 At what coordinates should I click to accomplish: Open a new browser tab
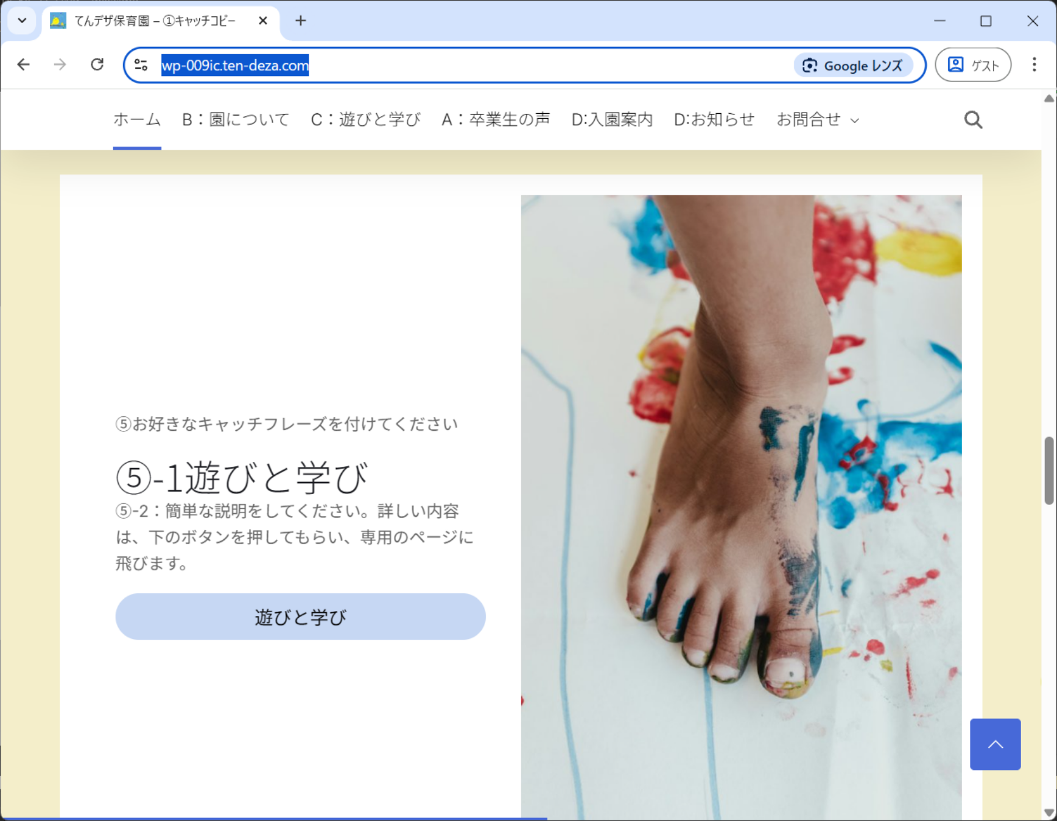tap(300, 21)
